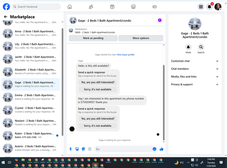227x168 pixels.
Task: Open Elizabeth's apartment conversation
Action: click(30, 71)
